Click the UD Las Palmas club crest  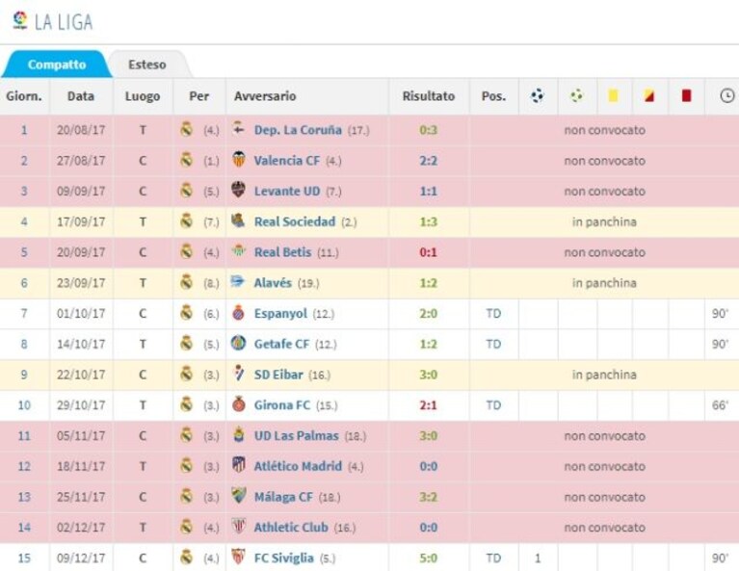click(x=239, y=435)
